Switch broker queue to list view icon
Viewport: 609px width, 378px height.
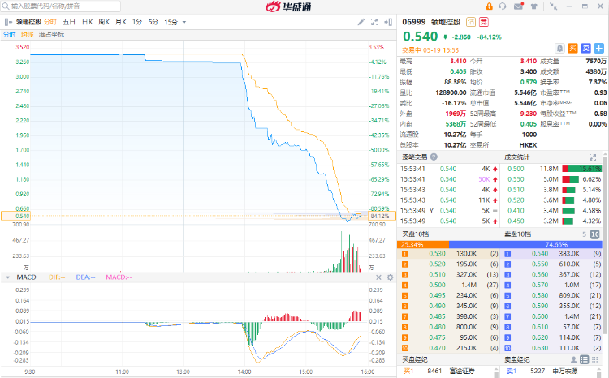point(584,360)
